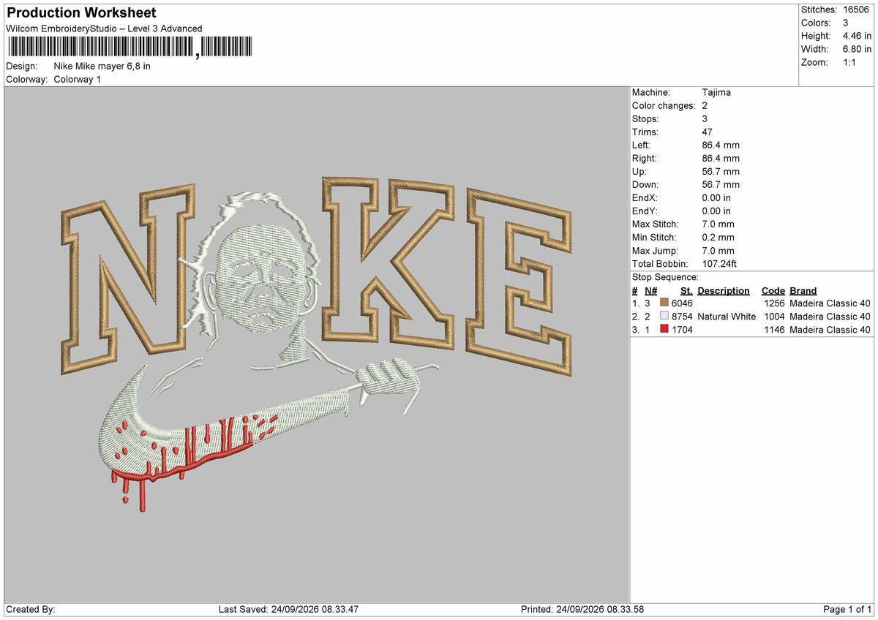Click the brown 6046 thread color swatch
Viewport: 878px width, 620px height.
coord(664,303)
